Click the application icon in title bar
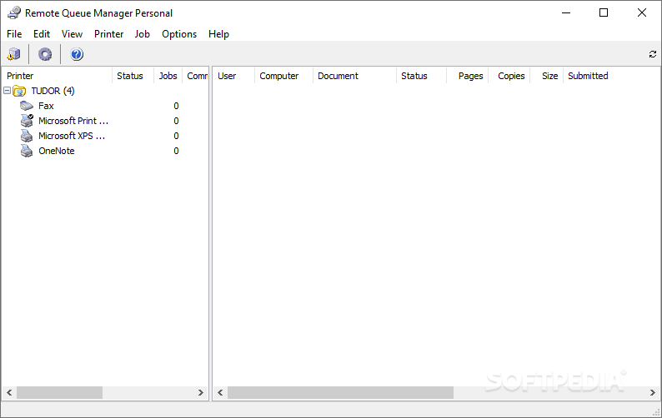 pos(14,13)
